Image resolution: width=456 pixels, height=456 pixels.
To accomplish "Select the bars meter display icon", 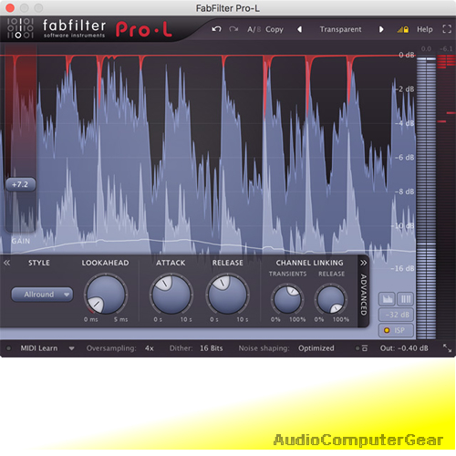I will 406,299.
